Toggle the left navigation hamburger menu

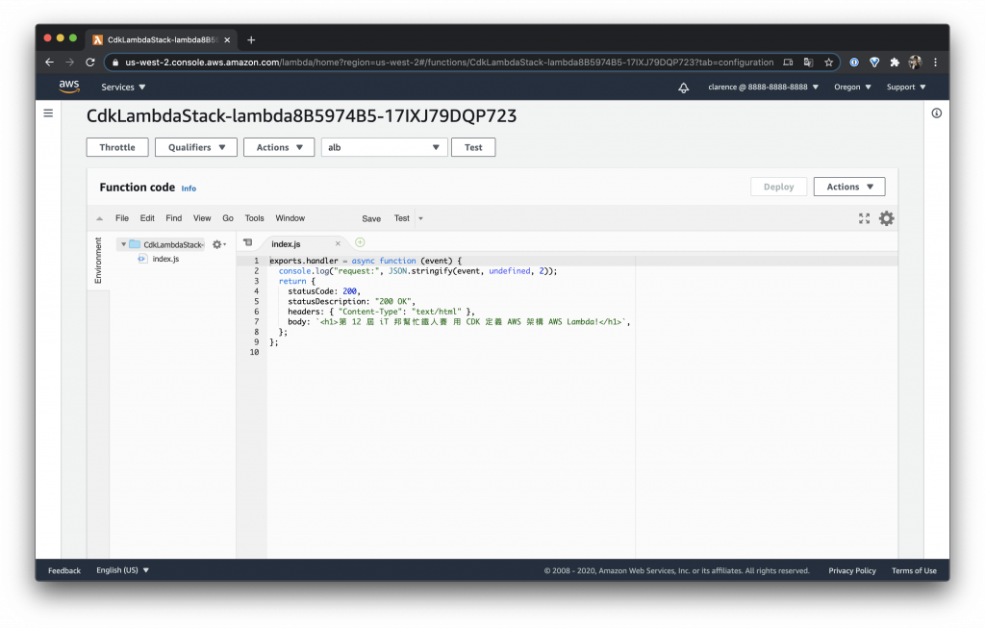[x=48, y=113]
